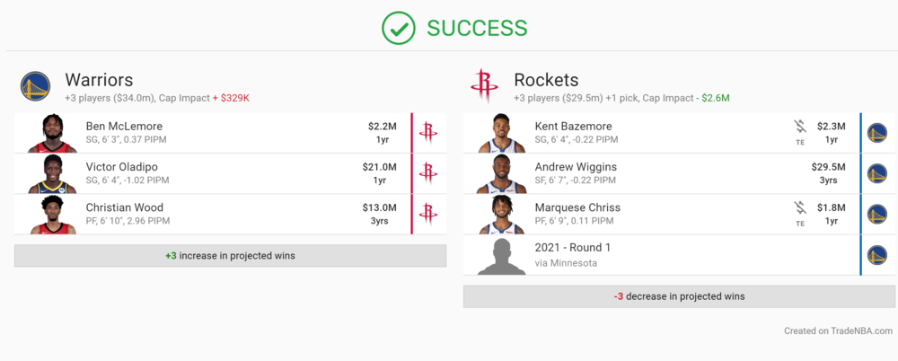Image resolution: width=898 pixels, height=361 pixels.
Task: Click the Warriors team logo in header
Action: (36, 86)
